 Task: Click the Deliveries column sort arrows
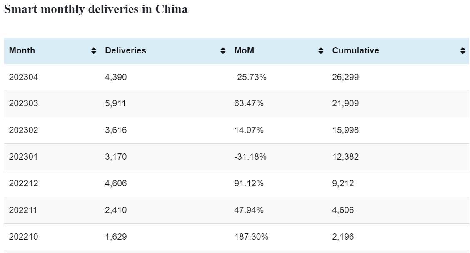(x=223, y=51)
